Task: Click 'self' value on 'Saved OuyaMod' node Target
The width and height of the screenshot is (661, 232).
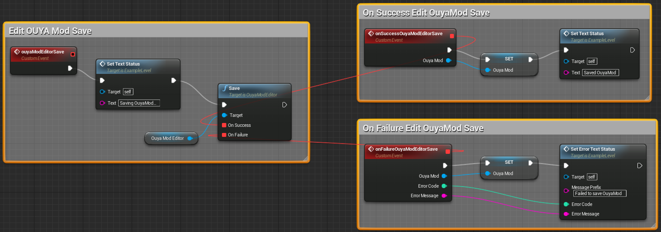Action: pyautogui.click(x=592, y=61)
